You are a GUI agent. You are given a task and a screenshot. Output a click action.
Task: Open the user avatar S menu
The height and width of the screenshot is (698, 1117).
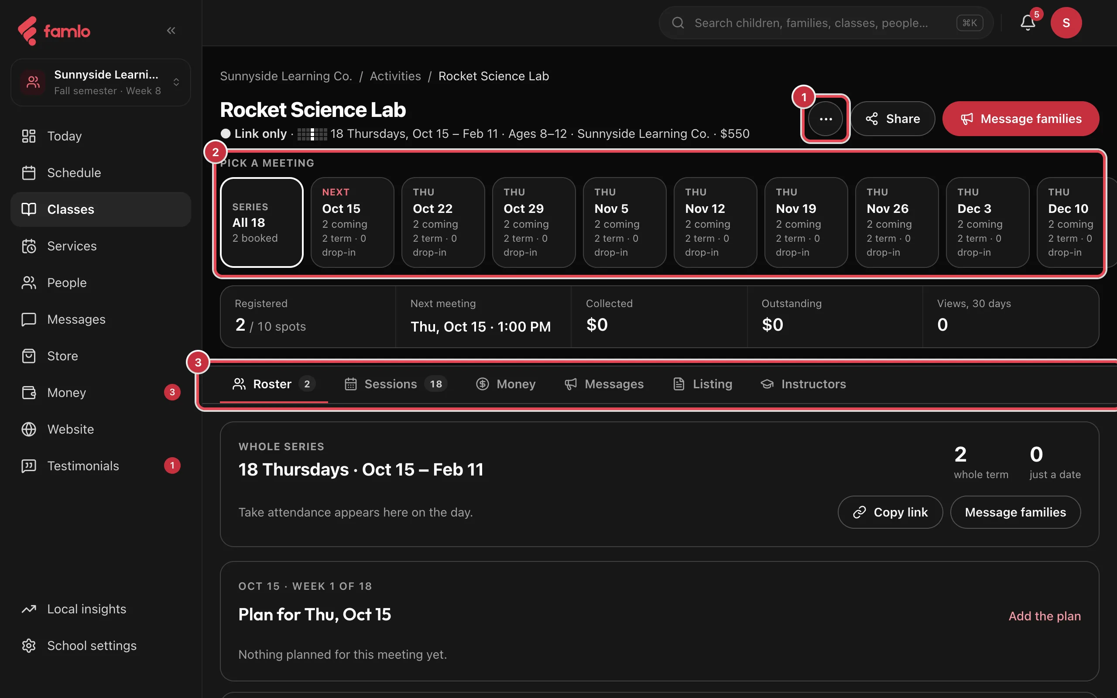[1066, 23]
